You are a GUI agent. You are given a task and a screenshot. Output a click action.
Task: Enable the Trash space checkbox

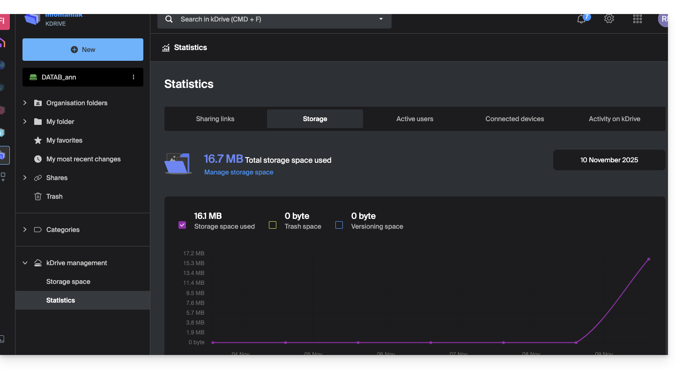click(273, 225)
